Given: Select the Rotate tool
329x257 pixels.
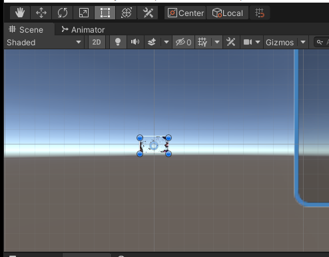Looking at the screenshot, I should pos(63,13).
